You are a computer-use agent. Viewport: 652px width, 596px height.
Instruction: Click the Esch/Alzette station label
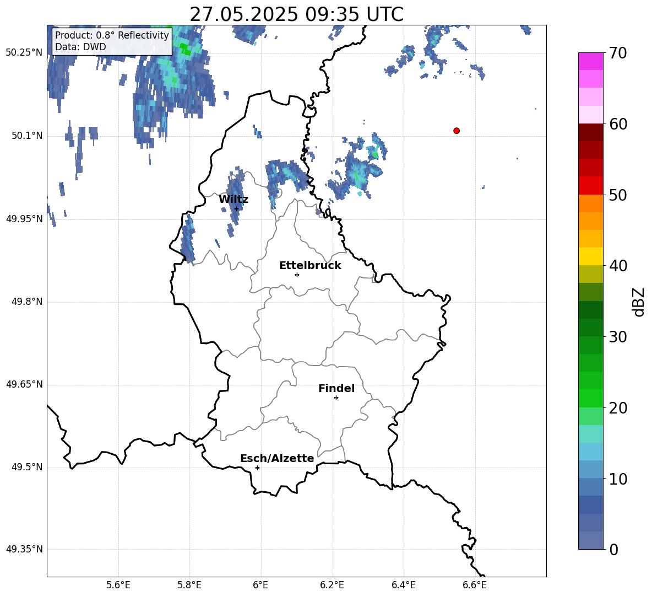277,458
